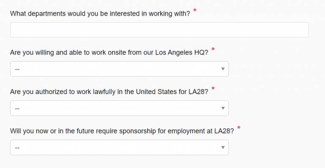Click the red asterisk after Los Angeles HQ question
Screen dimensions: 325x168
[213, 49]
